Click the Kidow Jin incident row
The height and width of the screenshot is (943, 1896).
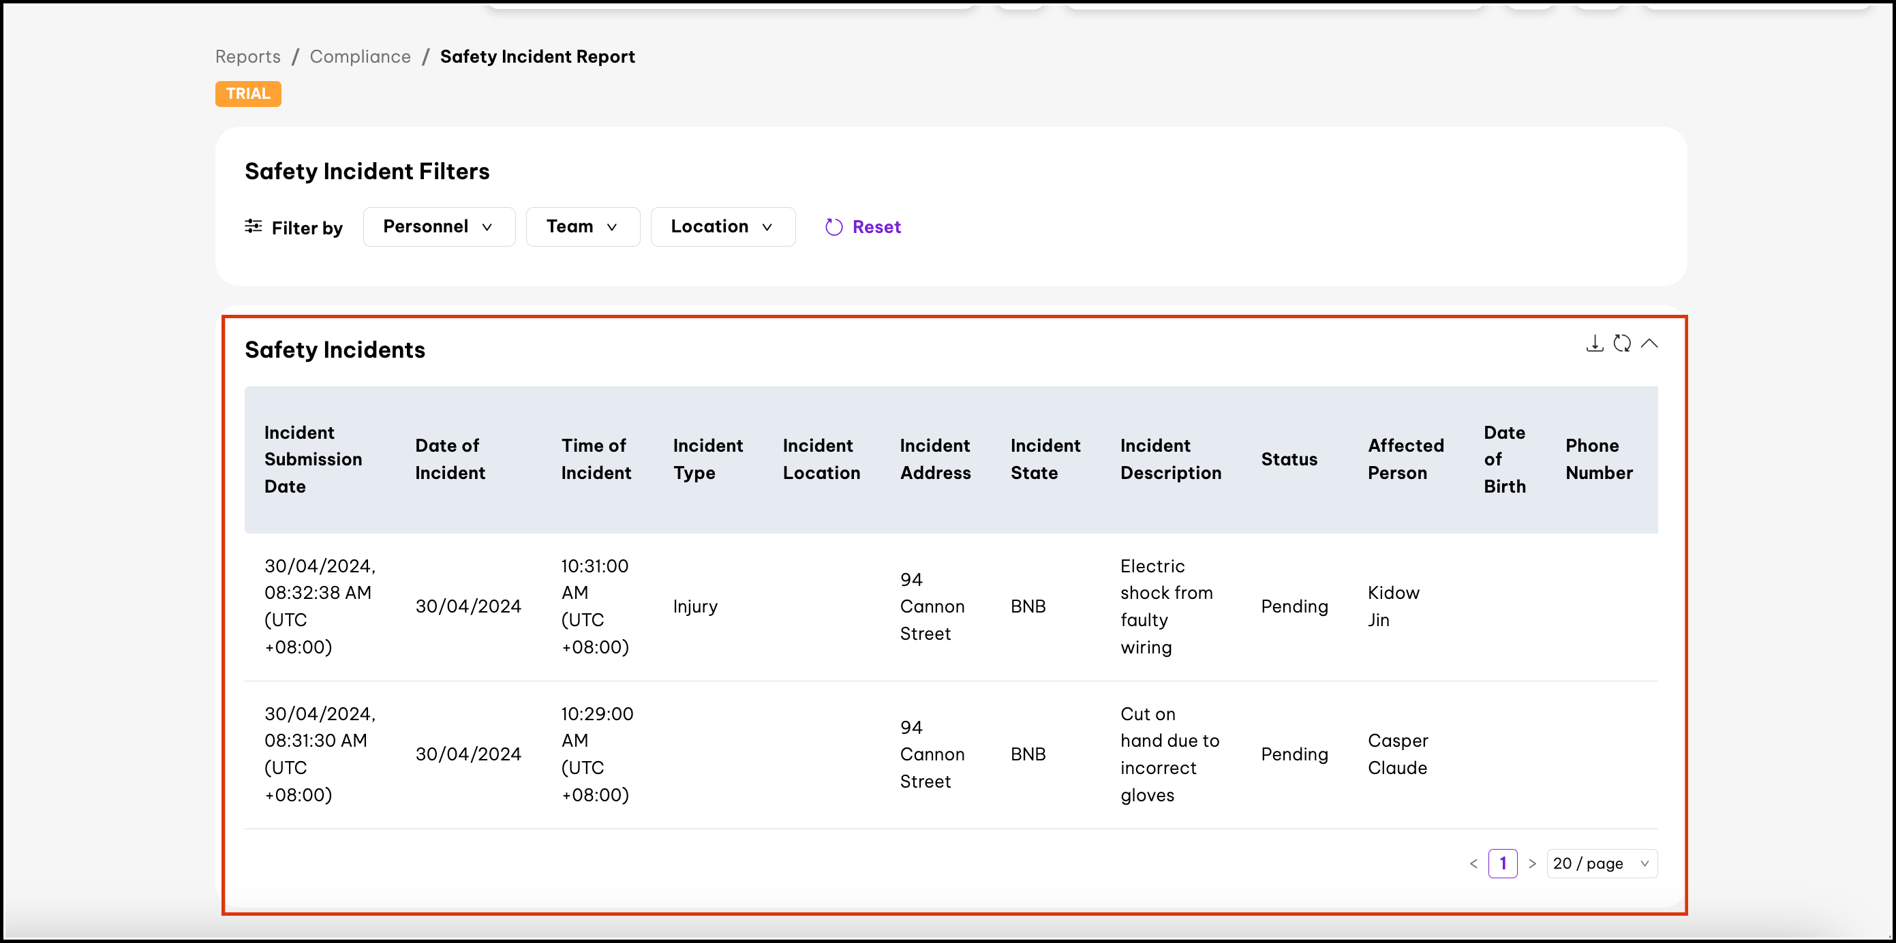coord(949,606)
